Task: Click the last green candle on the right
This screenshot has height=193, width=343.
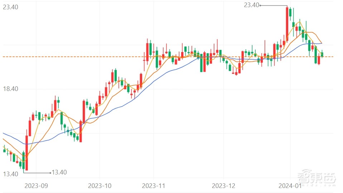Action: pos(322,55)
